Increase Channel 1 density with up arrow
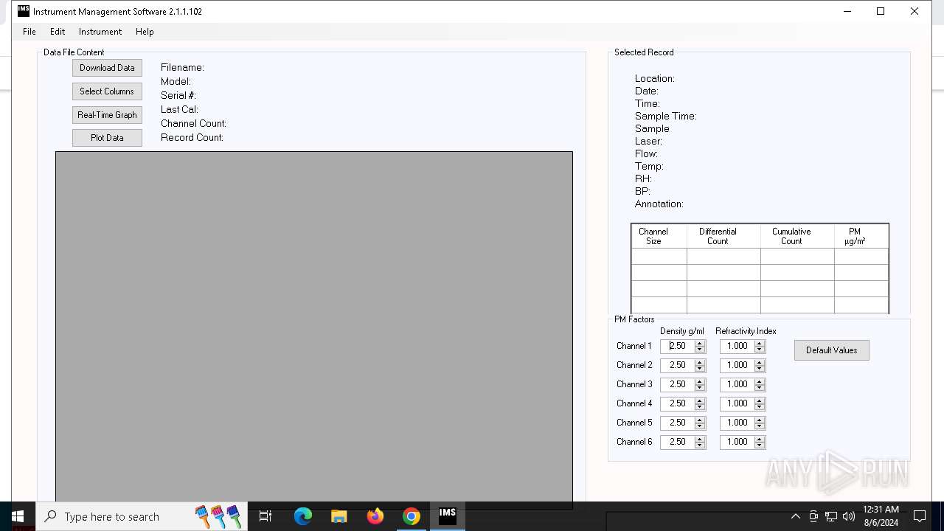This screenshot has height=531, width=944. point(700,343)
